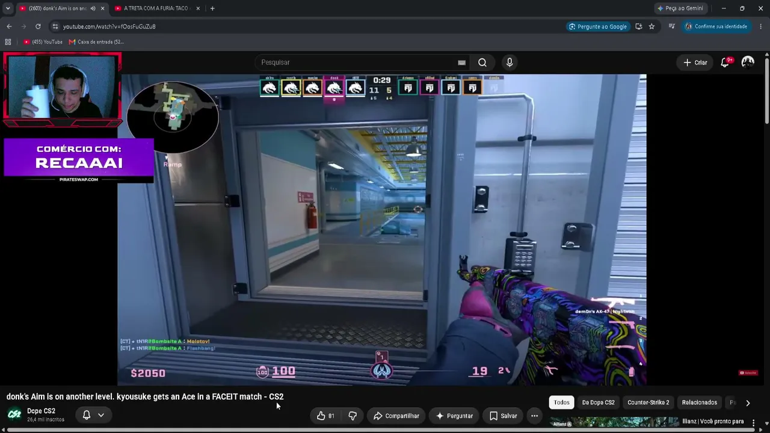Click the page's vertical scrollbar

[767, 90]
